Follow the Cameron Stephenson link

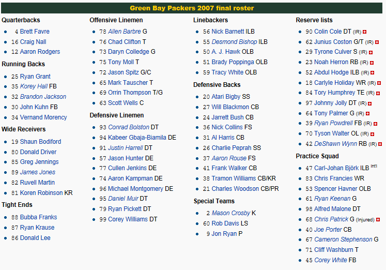point(343,239)
